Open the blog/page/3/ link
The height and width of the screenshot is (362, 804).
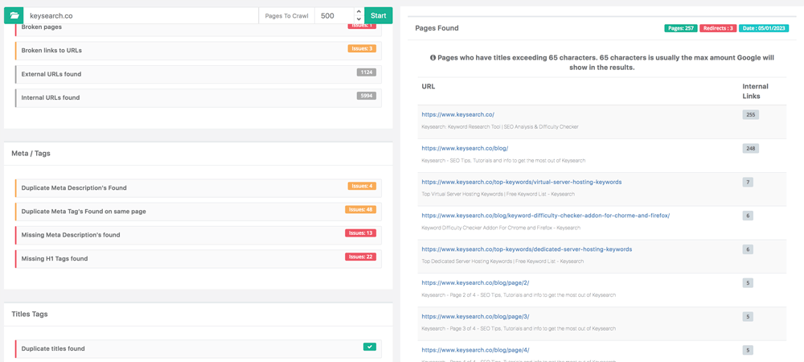(475, 316)
